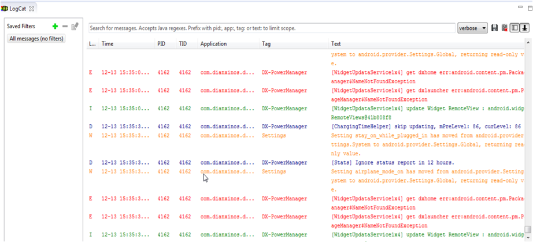Toggle scroll lock for log output
The height and width of the screenshot is (242, 533).
[524, 28]
